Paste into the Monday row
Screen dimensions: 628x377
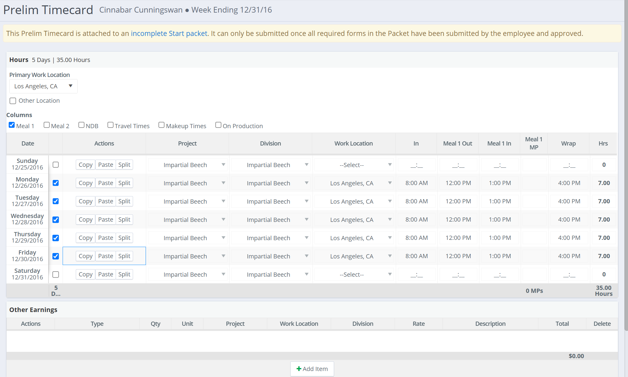105,183
